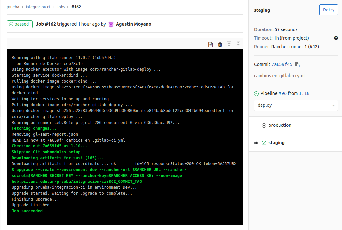Click the passed status check icon
This screenshot has width=342, height=230.
click(11, 24)
